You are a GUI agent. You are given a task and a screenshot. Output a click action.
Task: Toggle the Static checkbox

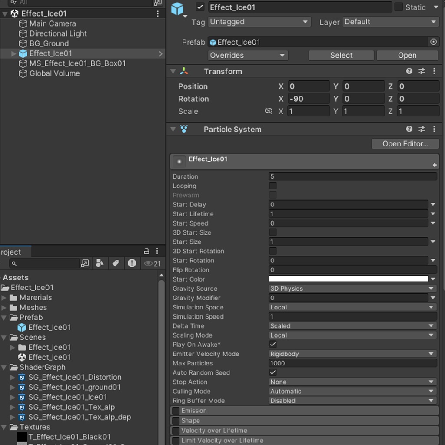pyautogui.click(x=399, y=7)
